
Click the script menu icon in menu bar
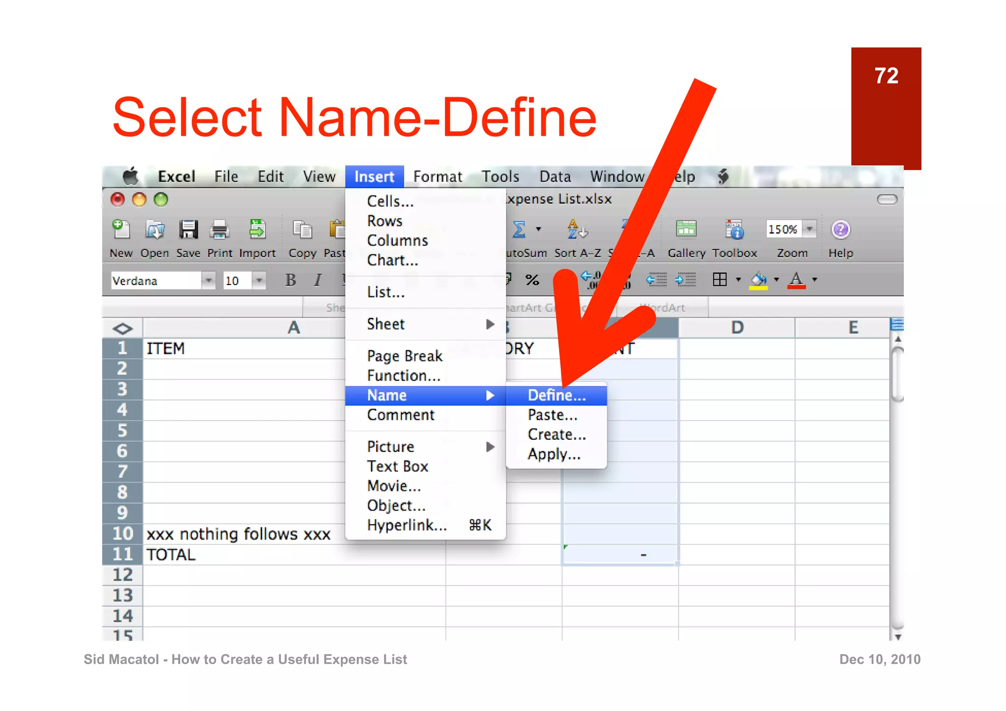(x=723, y=176)
